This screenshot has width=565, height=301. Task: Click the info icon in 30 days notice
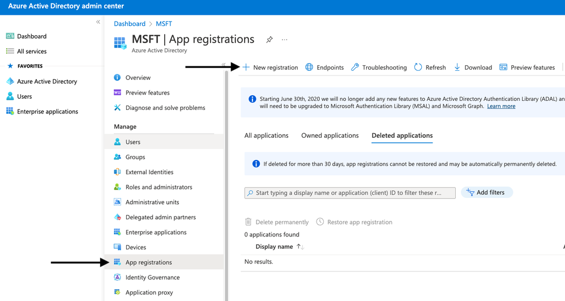[256, 164]
